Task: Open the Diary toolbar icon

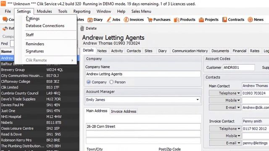Action: [x=90, y=20]
